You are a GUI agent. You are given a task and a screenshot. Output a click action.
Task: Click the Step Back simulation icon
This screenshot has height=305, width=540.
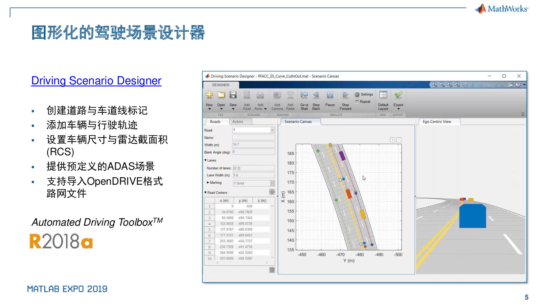pyautogui.click(x=316, y=95)
